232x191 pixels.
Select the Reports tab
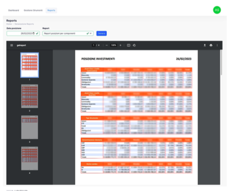[x=51, y=11]
